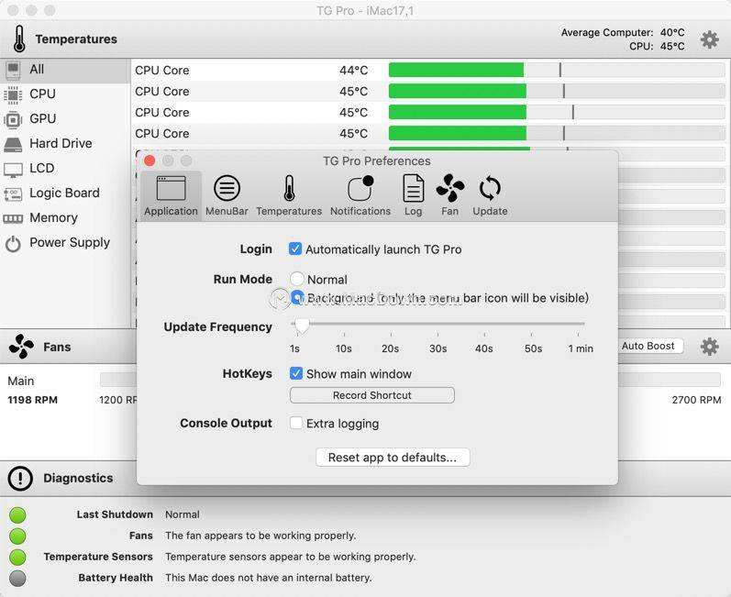Select the LCD icon in sidebar

[13, 169]
